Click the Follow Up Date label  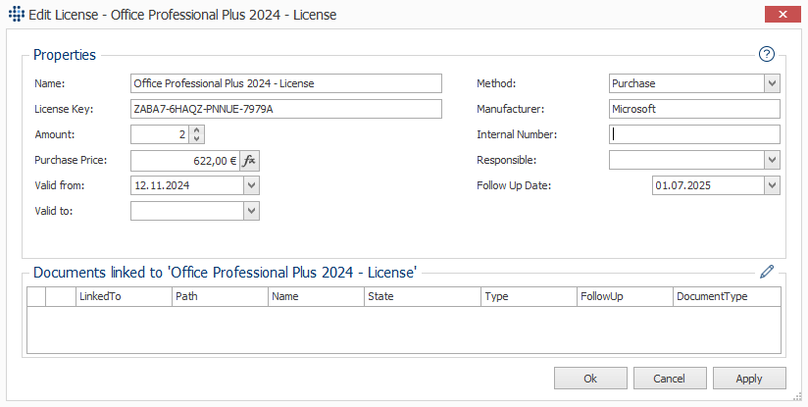514,185
